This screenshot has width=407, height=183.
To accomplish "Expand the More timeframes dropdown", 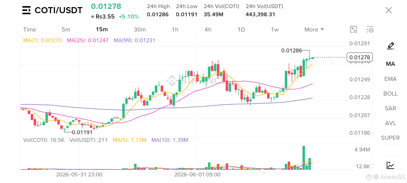I will [x=314, y=29].
